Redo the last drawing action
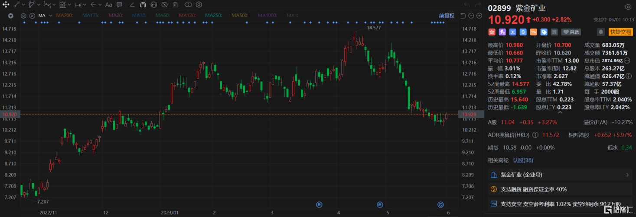Image resolution: width=636 pixels, height=217 pixels. pyautogui.click(x=478, y=5)
